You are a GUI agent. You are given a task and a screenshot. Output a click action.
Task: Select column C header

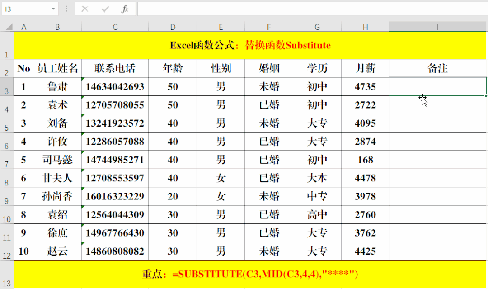[115, 27]
